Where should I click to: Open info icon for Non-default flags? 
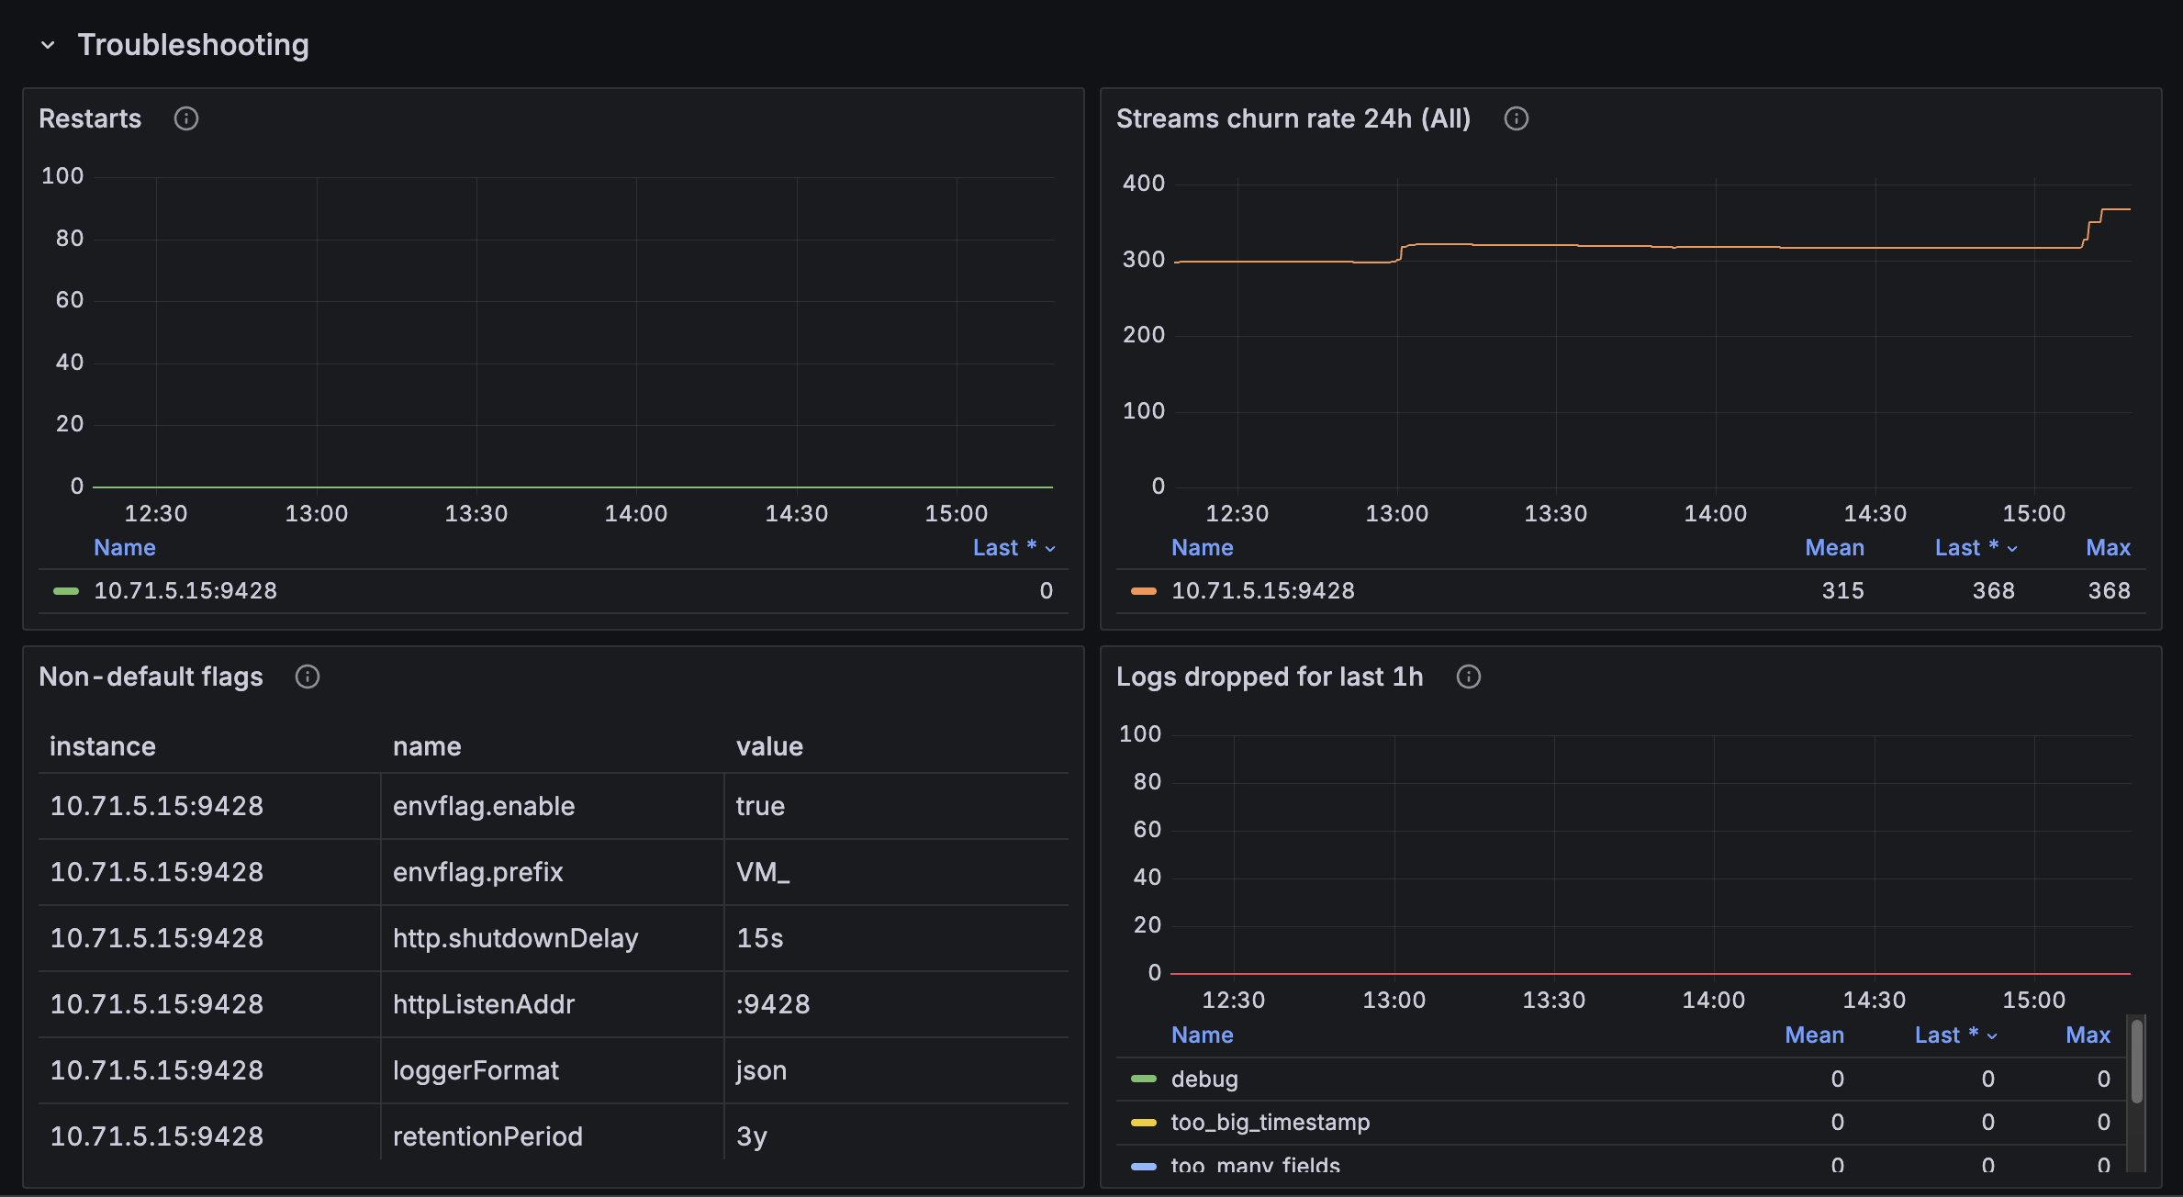[307, 677]
